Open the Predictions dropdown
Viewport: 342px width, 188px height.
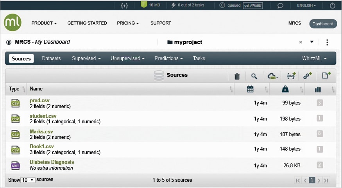tap(169, 59)
